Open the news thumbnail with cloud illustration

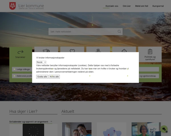click(x=111, y=129)
